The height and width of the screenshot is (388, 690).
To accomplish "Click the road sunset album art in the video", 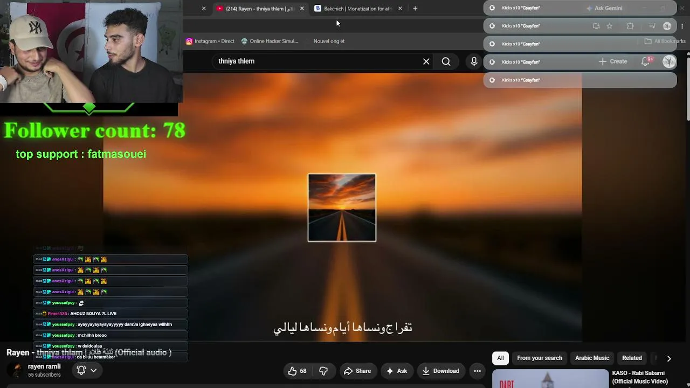I will coord(342,207).
